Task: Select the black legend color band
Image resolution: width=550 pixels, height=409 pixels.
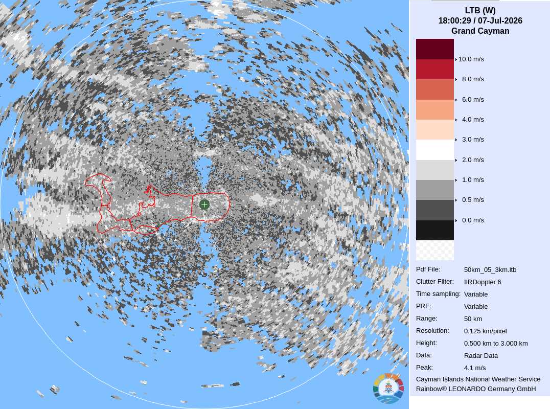Action: [x=435, y=230]
